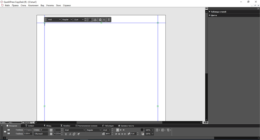Click split view icon next to page navigator
Screen dimensions: 260x140
(x=34, y=123)
